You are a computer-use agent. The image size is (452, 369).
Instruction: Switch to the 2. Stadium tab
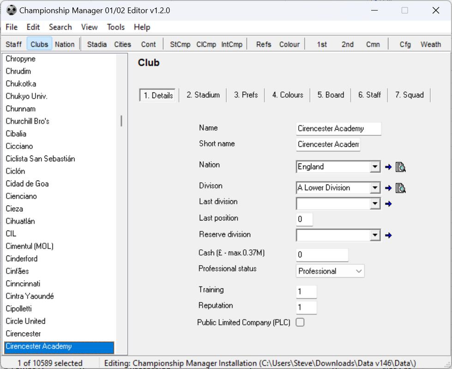point(203,95)
